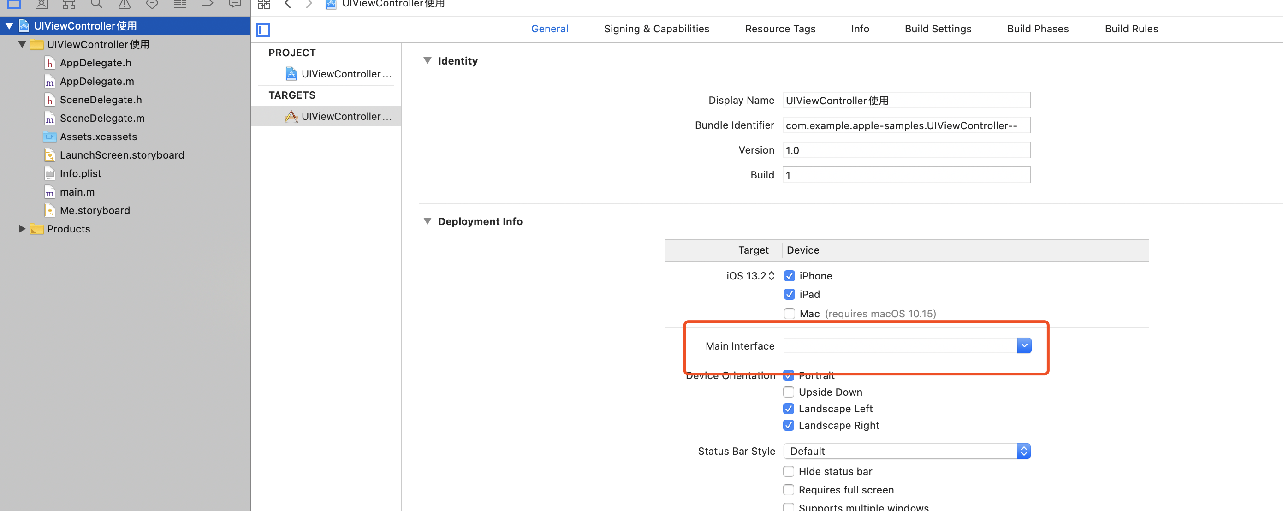Hide the project and targets list sidebar
Screen dimensions: 1283x511
pos(263,30)
